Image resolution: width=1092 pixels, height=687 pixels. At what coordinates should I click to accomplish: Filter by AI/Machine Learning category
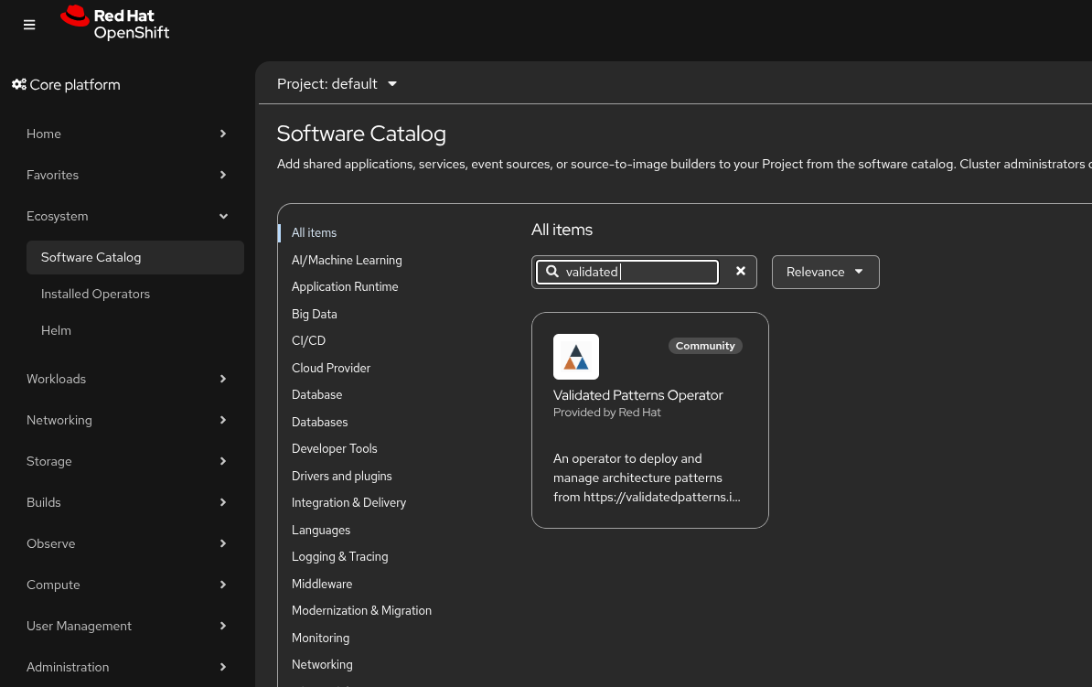click(346, 260)
